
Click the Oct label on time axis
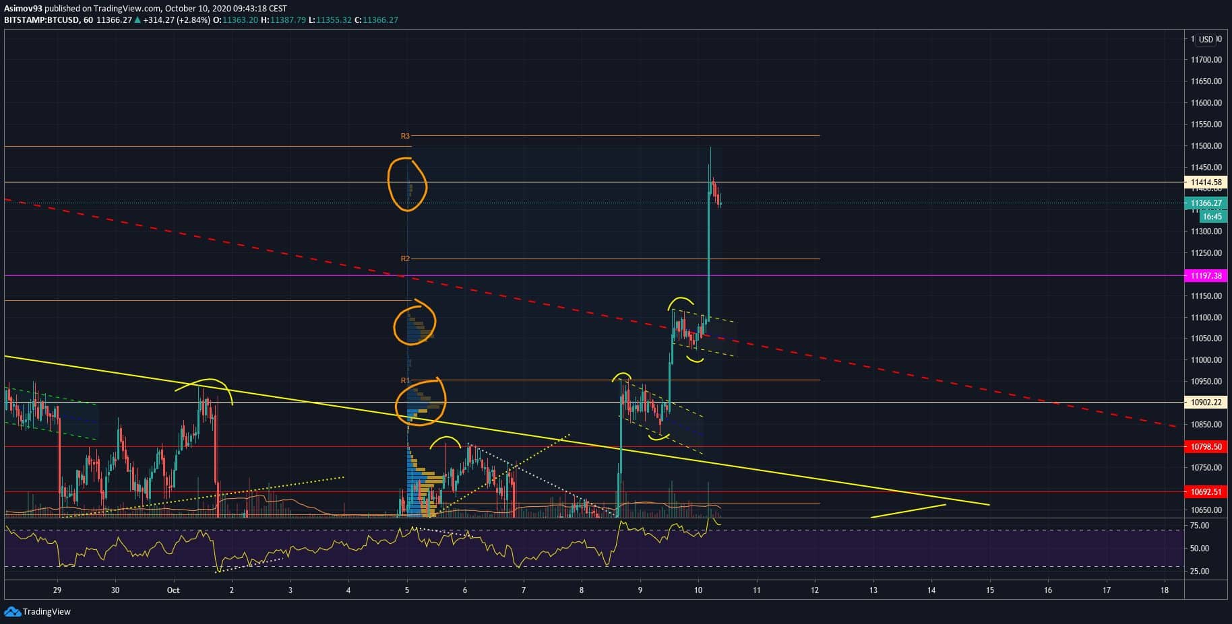173,590
